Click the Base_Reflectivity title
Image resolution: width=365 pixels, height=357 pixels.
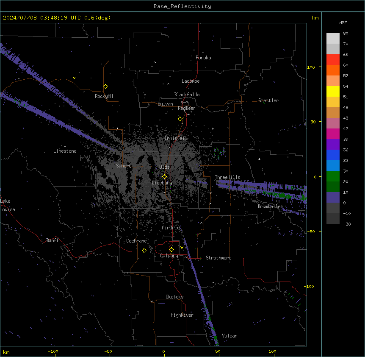point(182,6)
